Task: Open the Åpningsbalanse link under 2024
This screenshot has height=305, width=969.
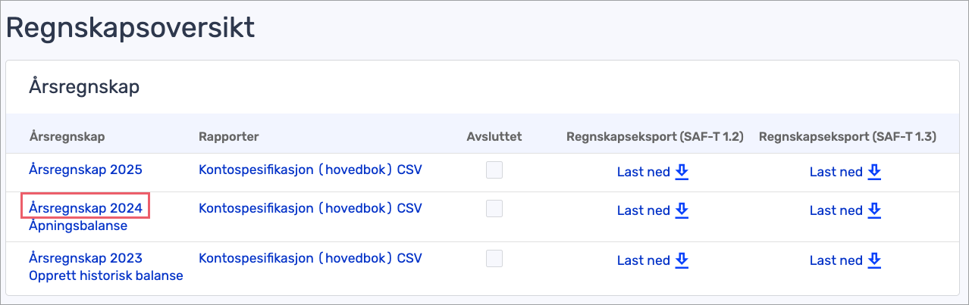Action: click(78, 226)
